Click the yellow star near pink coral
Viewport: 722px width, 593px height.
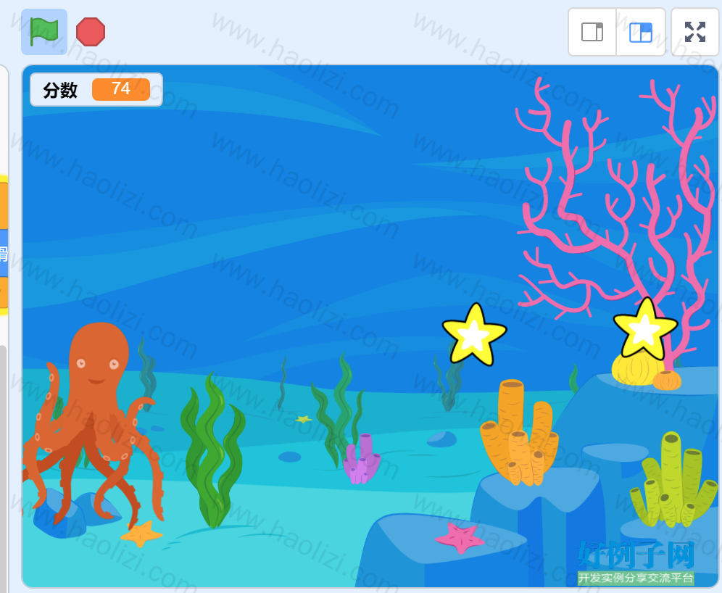pos(645,328)
